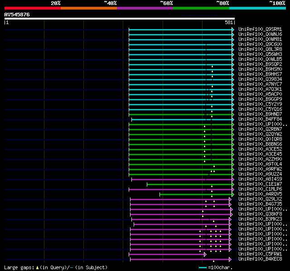Select the UniRef100_Q0WLB5 label
This screenshot has width=290, height=271.
point(260,59)
